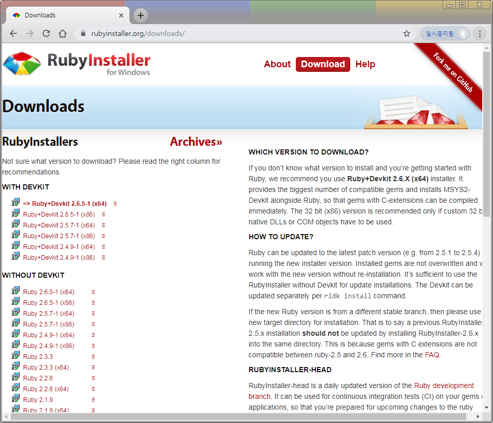Click details icon after Ruby 2.5.7-1 (x64)
493x423 pixels.
[x=93, y=313]
